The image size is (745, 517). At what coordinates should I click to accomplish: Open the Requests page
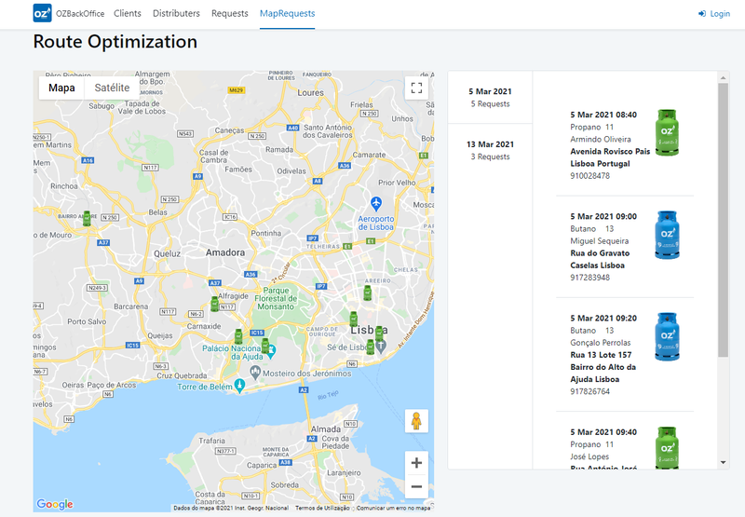click(230, 13)
